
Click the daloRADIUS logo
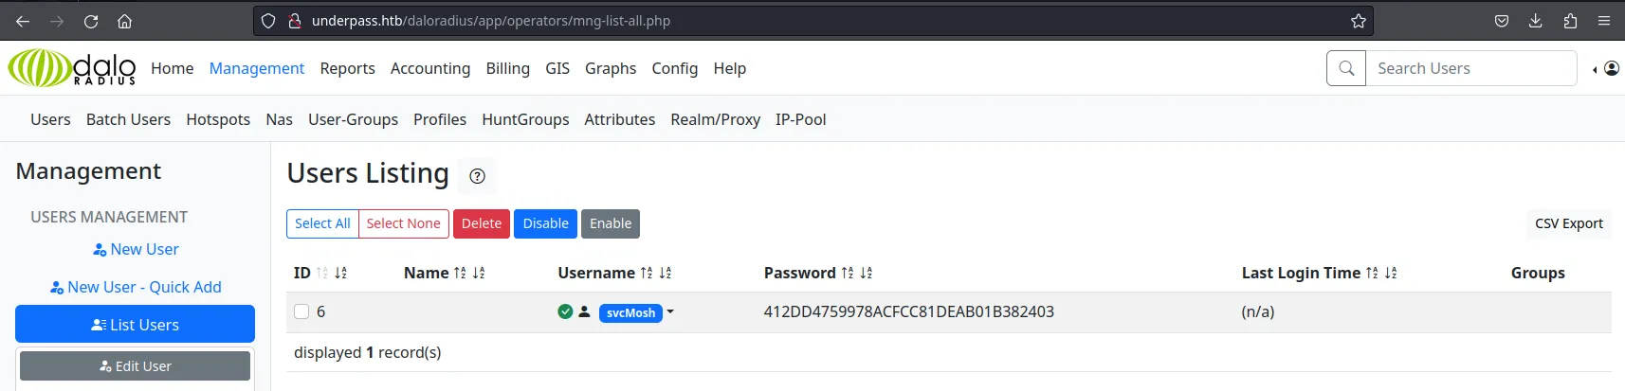tap(72, 68)
